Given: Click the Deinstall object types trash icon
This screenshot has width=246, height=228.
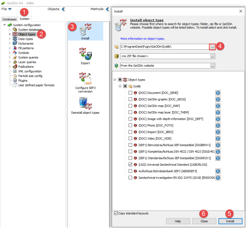Looking at the screenshot, I should point(85,104).
